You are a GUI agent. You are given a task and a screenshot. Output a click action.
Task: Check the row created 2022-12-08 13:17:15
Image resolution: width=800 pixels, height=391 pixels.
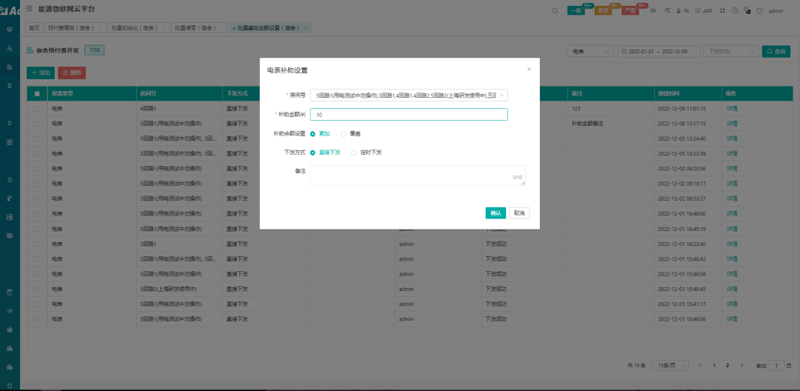[37, 124]
